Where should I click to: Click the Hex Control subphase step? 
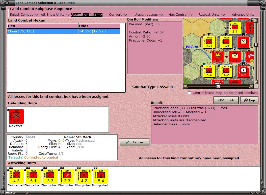[180, 15]
